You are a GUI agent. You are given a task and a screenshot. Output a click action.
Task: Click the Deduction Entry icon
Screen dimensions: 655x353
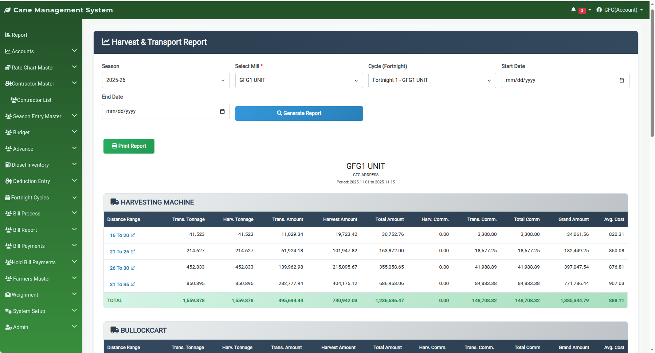click(x=8, y=181)
